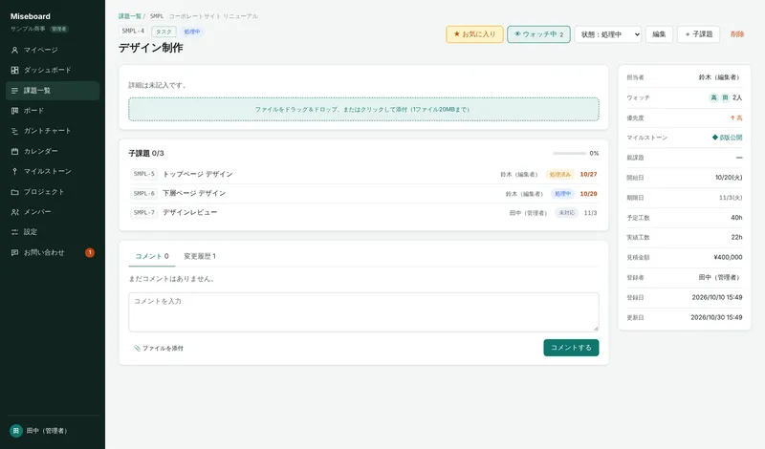Click the 子課題 0% progress bar

569,153
